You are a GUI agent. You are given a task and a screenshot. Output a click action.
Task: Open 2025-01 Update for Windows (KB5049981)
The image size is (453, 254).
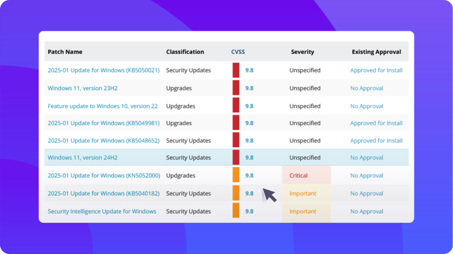tap(103, 123)
